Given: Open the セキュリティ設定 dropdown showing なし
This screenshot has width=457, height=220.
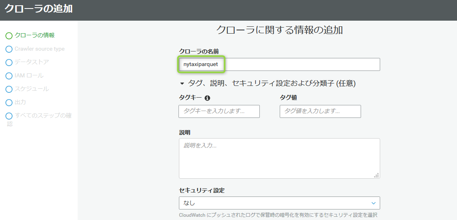Looking at the screenshot, I should coord(279,203).
